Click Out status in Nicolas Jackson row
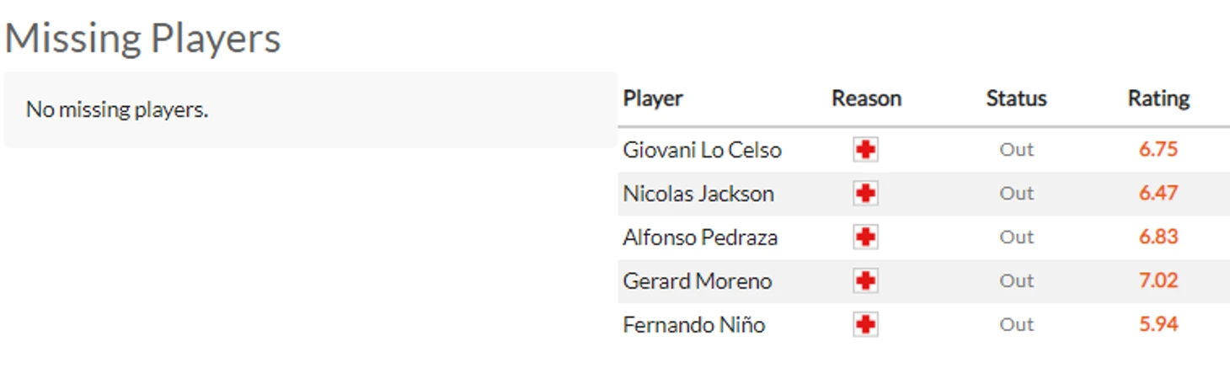The image size is (1230, 368). click(1016, 193)
